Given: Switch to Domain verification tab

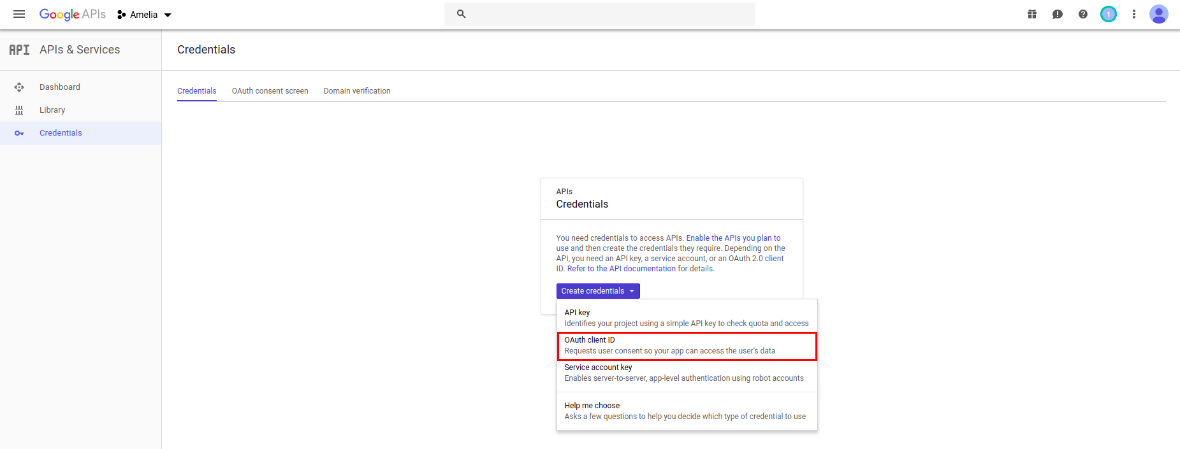Looking at the screenshot, I should click(357, 91).
